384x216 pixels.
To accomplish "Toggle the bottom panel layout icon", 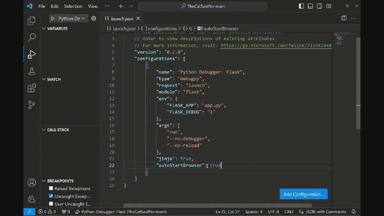I will pyautogui.click(x=310, y=6).
